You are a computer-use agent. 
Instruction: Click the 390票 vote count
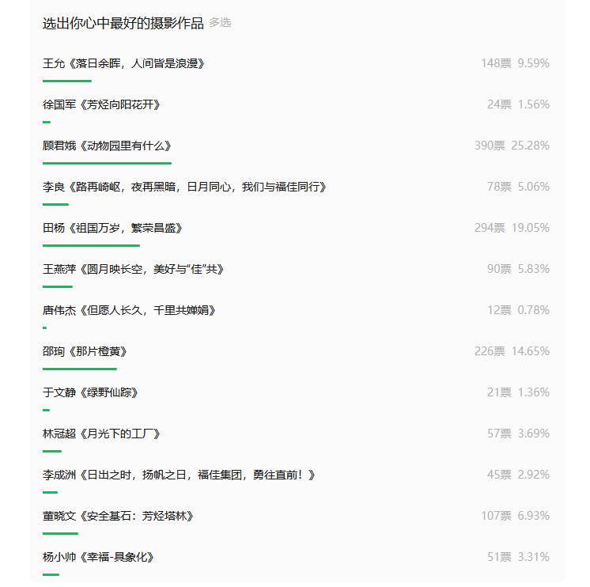pyautogui.click(x=490, y=146)
